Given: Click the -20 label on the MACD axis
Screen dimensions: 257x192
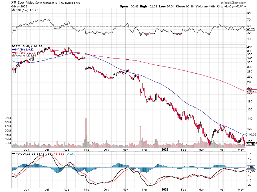Looking at the screenshot, I should [x=249, y=185].
